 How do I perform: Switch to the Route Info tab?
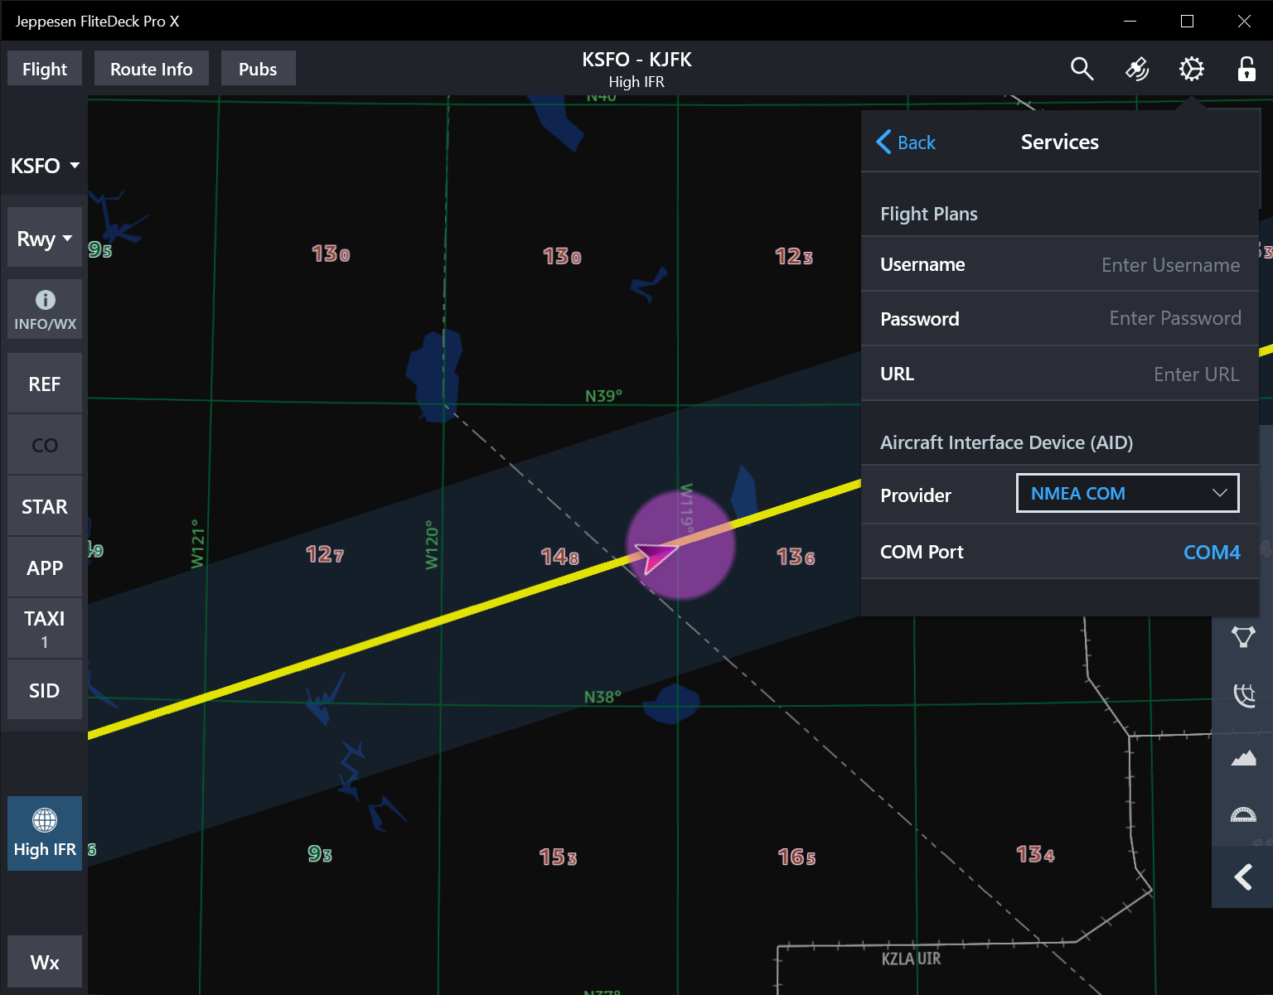152,69
